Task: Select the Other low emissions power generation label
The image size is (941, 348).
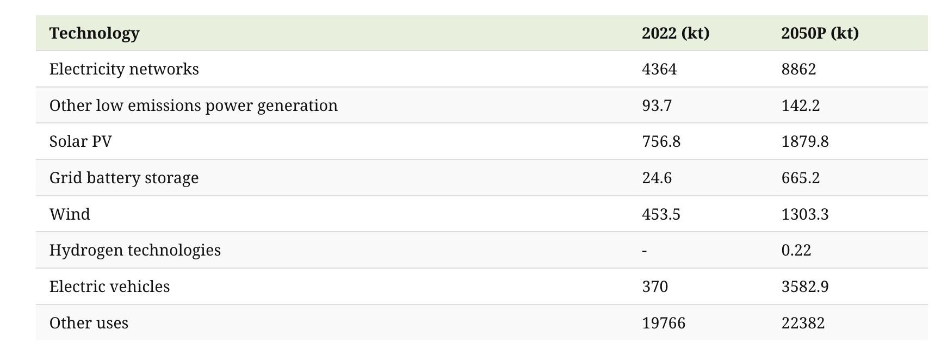Action: [193, 105]
